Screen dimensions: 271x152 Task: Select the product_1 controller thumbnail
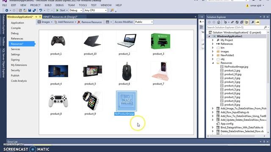[58, 41]
